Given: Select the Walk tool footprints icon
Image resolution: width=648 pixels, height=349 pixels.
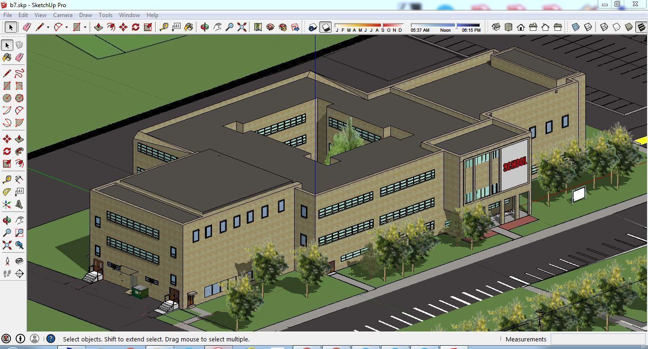Looking at the screenshot, I should [x=7, y=273].
